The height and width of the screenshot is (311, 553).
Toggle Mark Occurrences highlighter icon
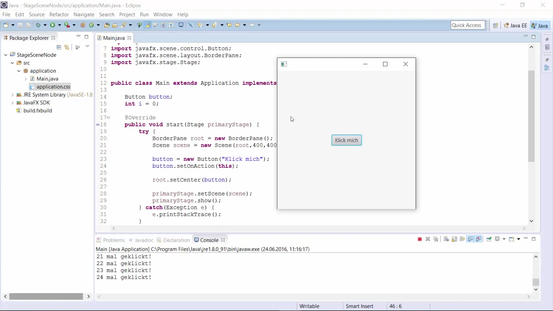click(148, 25)
